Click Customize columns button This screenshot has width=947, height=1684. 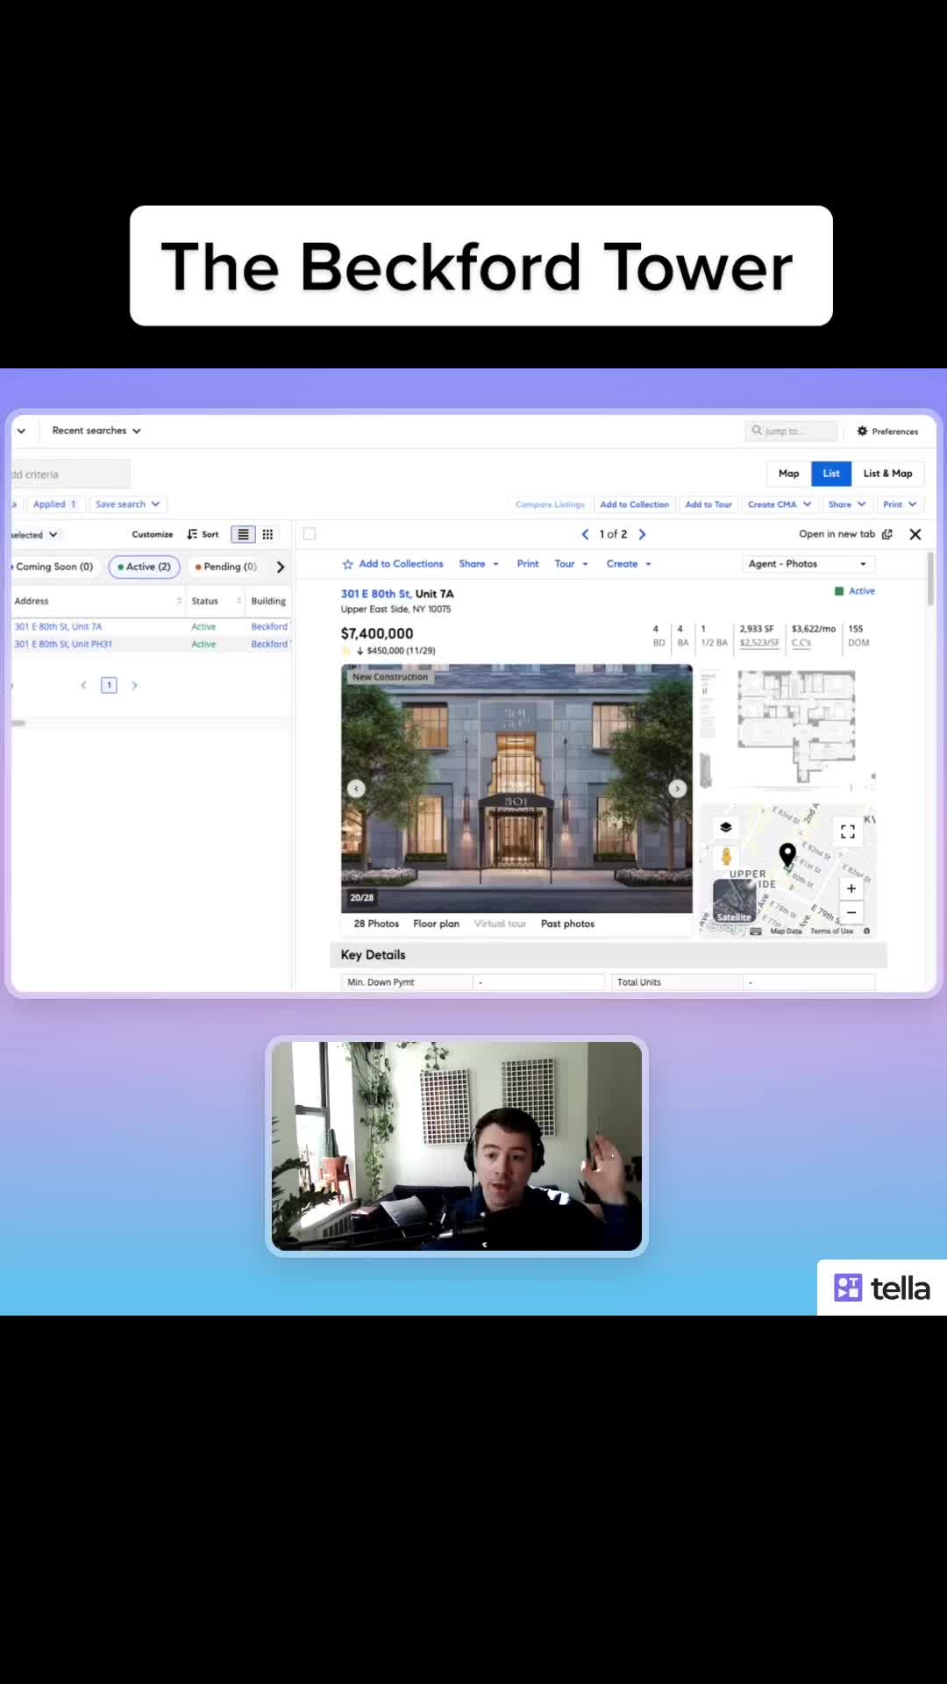(x=153, y=534)
